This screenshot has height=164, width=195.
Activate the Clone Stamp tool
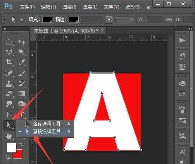point(9,84)
